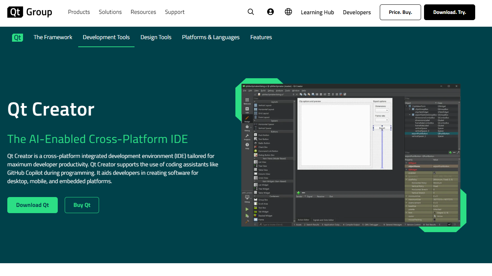The image size is (492, 276).
Task: Open the Platforms & Languages tab
Action: pos(211,37)
